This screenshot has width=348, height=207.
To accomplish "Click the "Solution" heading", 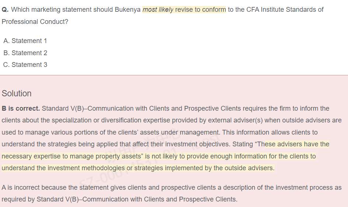I will point(17,93).
